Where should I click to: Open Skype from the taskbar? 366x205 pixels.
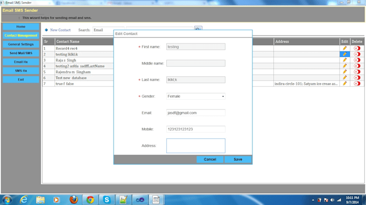coord(107,200)
